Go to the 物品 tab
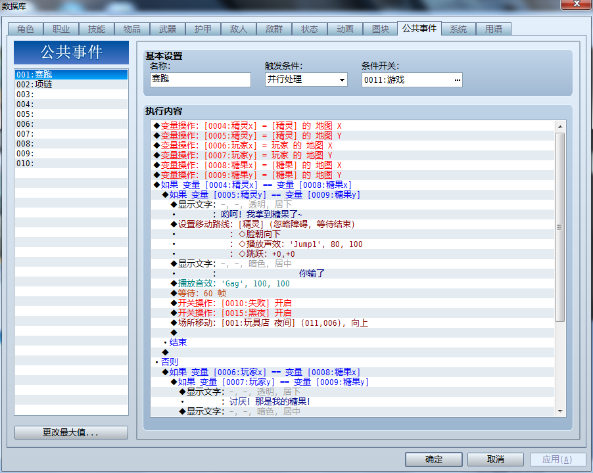Image resolution: width=593 pixels, height=473 pixels. 132,29
